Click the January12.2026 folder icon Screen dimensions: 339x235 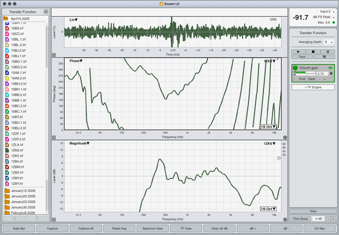(x=7, y=191)
